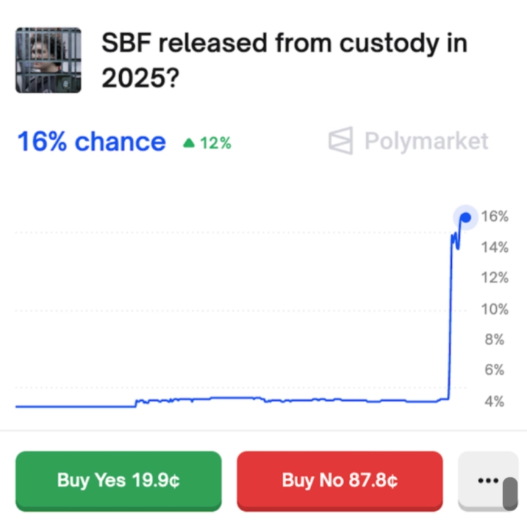Viewport: 527px width, 527px height.
Task: Click the 4% y-axis label
Action: (495, 402)
